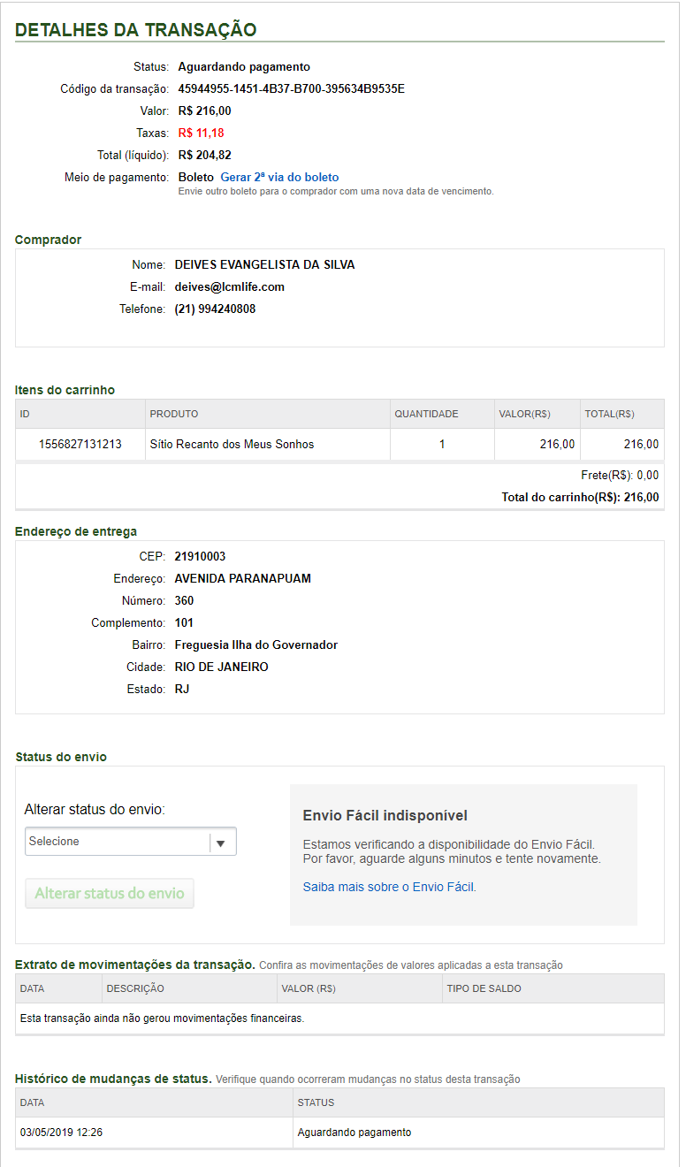Click the history date 03/05/2019 12:26
686x1167 pixels.
61,1133
